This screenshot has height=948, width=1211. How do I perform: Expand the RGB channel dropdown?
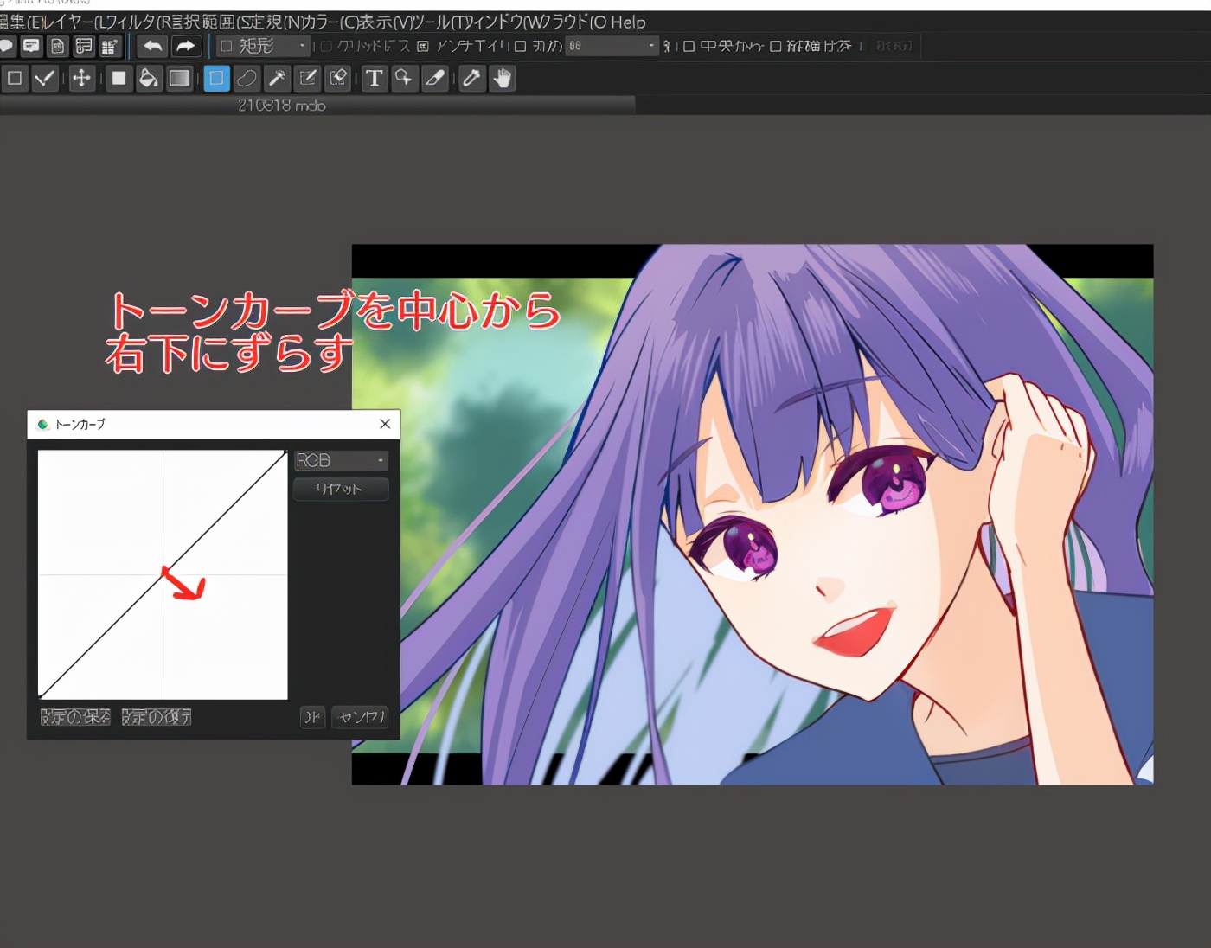click(341, 461)
